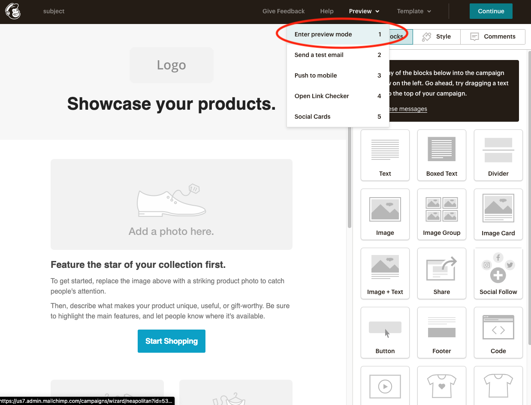The width and height of the screenshot is (531, 405).
Task: Open the Template dropdown menu
Action: 414,11
